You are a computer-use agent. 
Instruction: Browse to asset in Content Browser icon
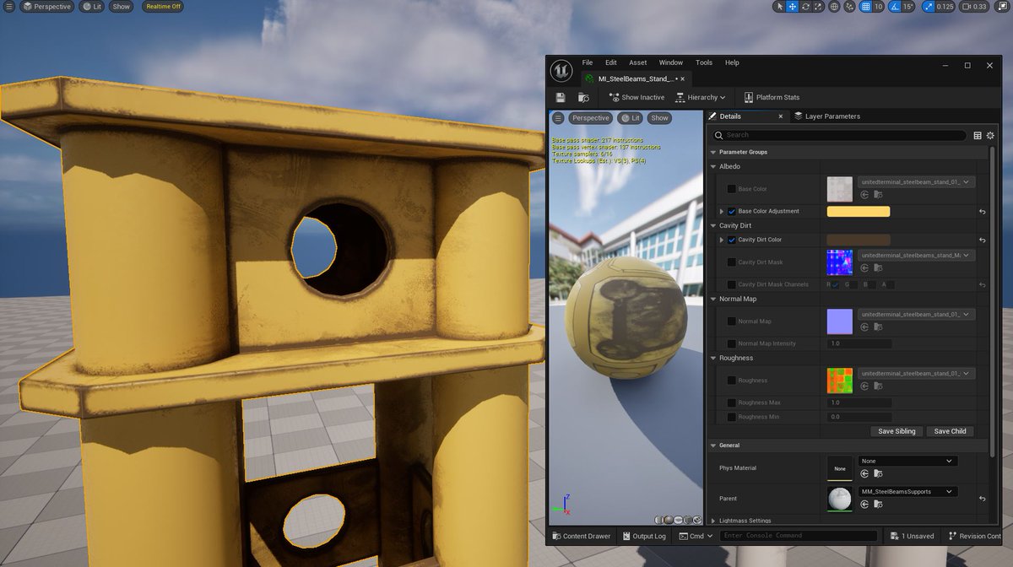pos(583,97)
